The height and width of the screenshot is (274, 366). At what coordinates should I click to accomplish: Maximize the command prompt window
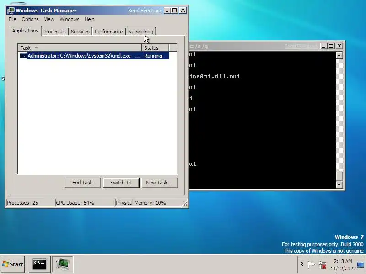coord(331,46)
